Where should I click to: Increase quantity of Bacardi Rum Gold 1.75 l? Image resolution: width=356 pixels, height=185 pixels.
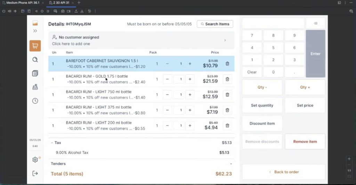coord(190,79)
